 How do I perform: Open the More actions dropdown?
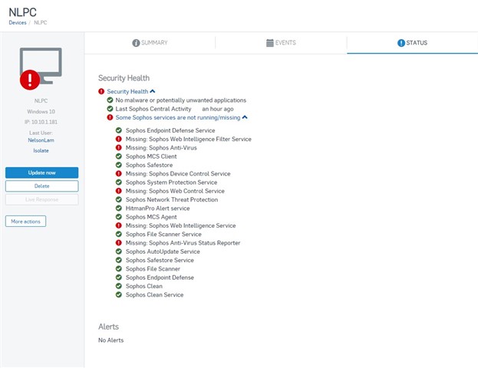point(25,222)
